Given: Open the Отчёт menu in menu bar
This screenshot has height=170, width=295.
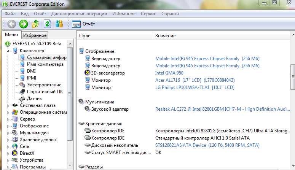Looking at the screenshot, I should [40, 14].
